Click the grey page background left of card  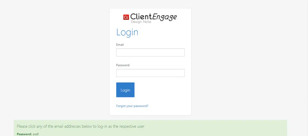[55, 59]
